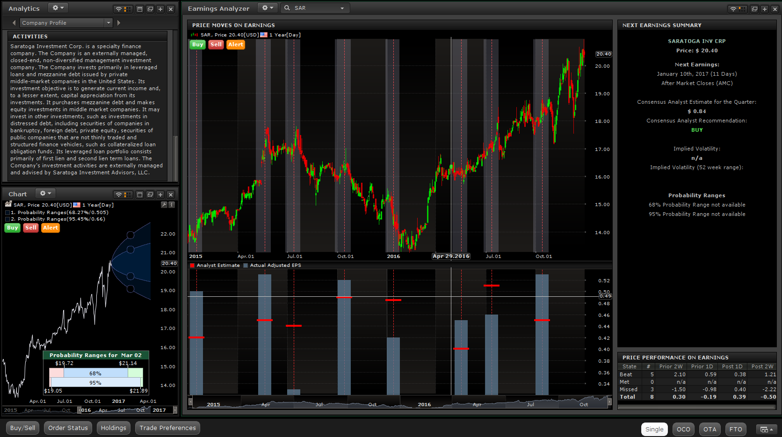782x437 pixels.
Task: Click Buy button in Price Moves chart
Action: coord(198,45)
